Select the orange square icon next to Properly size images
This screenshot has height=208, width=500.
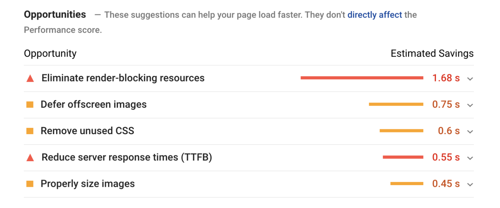[30, 184]
